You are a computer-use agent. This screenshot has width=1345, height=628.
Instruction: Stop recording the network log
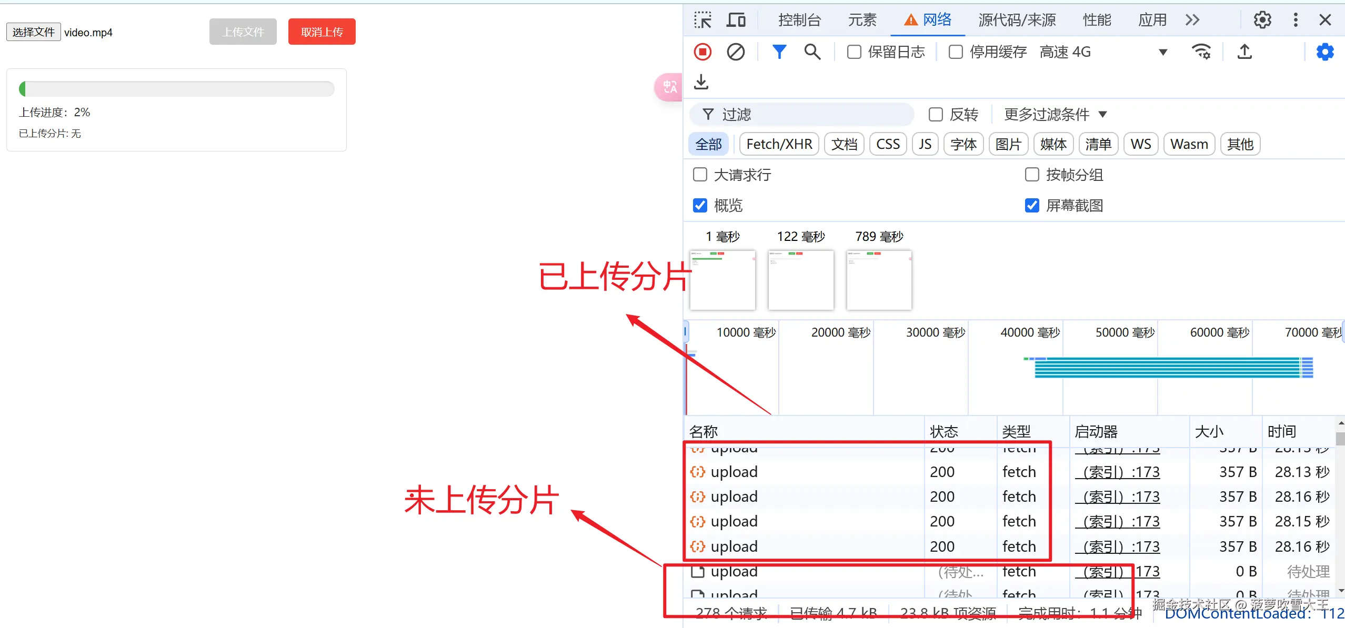pyautogui.click(x=702, y=52)
